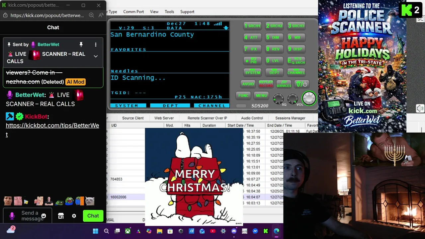425x239 pixels.
Task: Open the Xbox app from taskbar
Action: click(127, 231)
